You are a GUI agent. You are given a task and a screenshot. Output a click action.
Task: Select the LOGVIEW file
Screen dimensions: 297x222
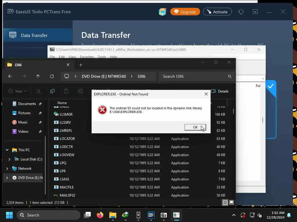pos(67,155)
